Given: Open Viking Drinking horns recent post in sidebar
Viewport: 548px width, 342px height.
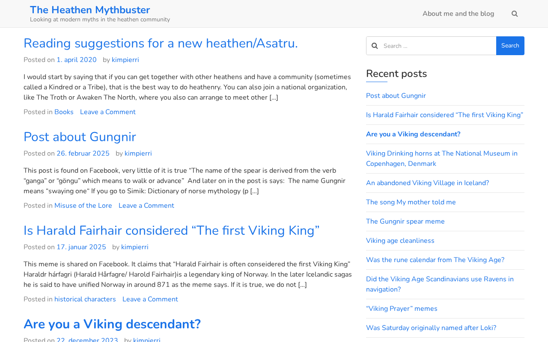Looking at the screenshot, I should point(441,159).
